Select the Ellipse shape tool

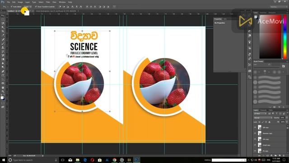[x=3, y=83]
